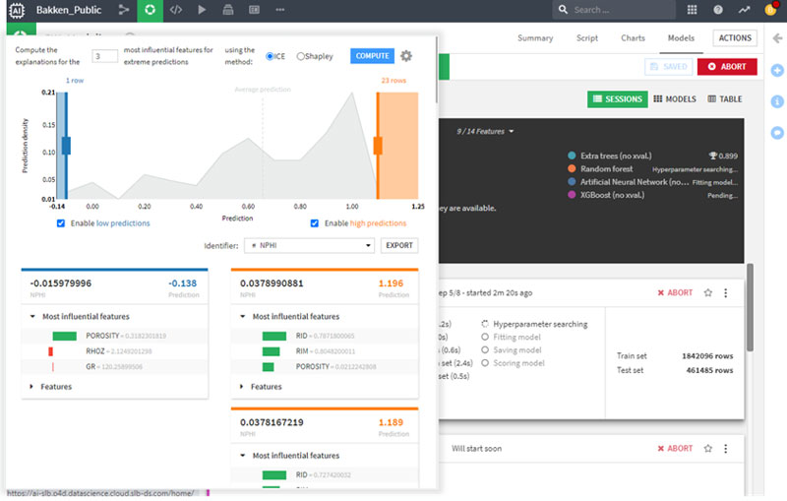Switch to the Summary tab

(535, 38)
